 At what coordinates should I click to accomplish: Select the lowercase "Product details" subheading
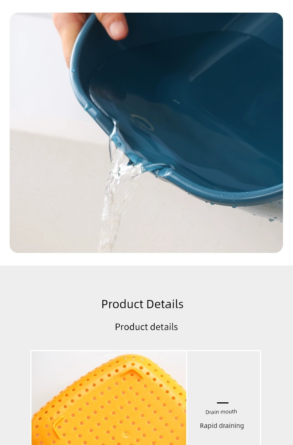click(x=146, y=327)
